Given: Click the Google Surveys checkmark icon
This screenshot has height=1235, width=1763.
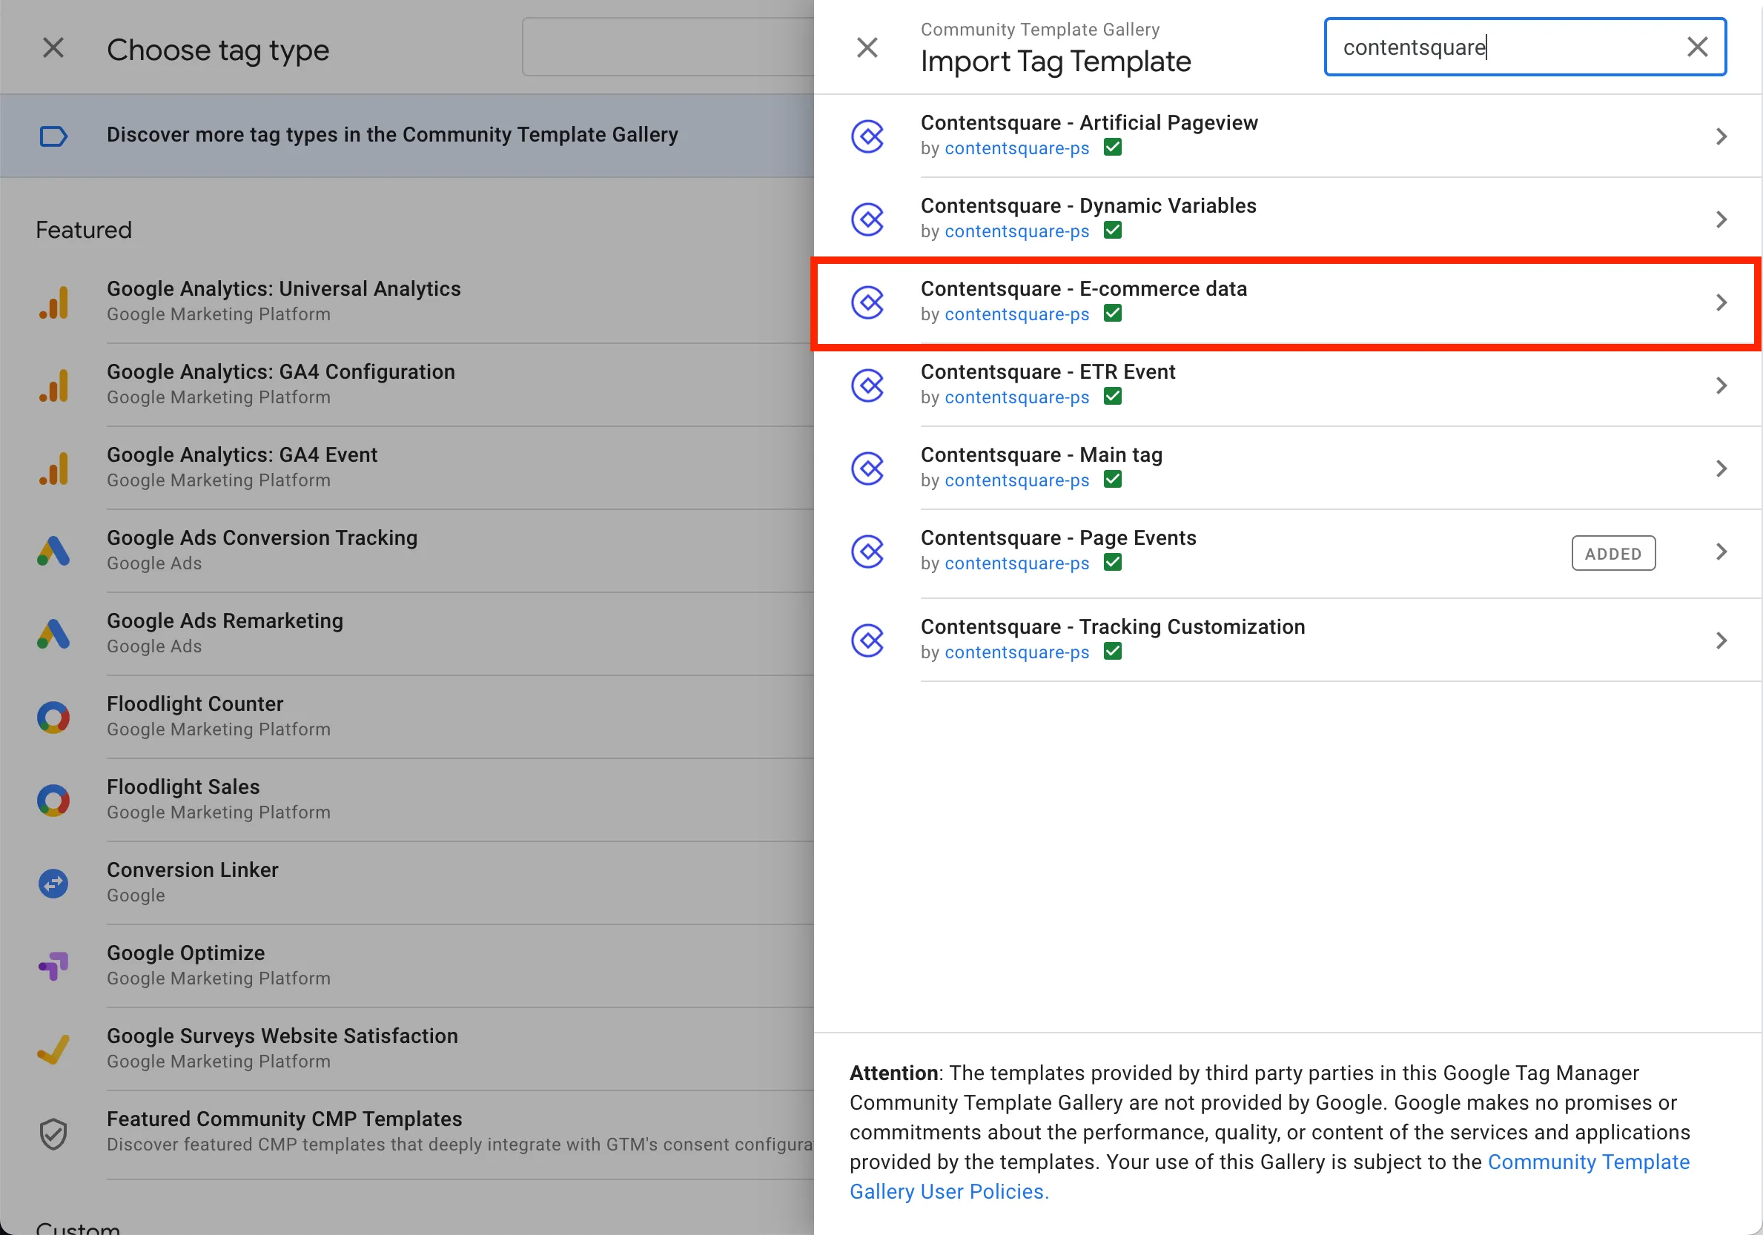Looking at the screenshot, I should pyautogui.click(x=53, y=1049).
